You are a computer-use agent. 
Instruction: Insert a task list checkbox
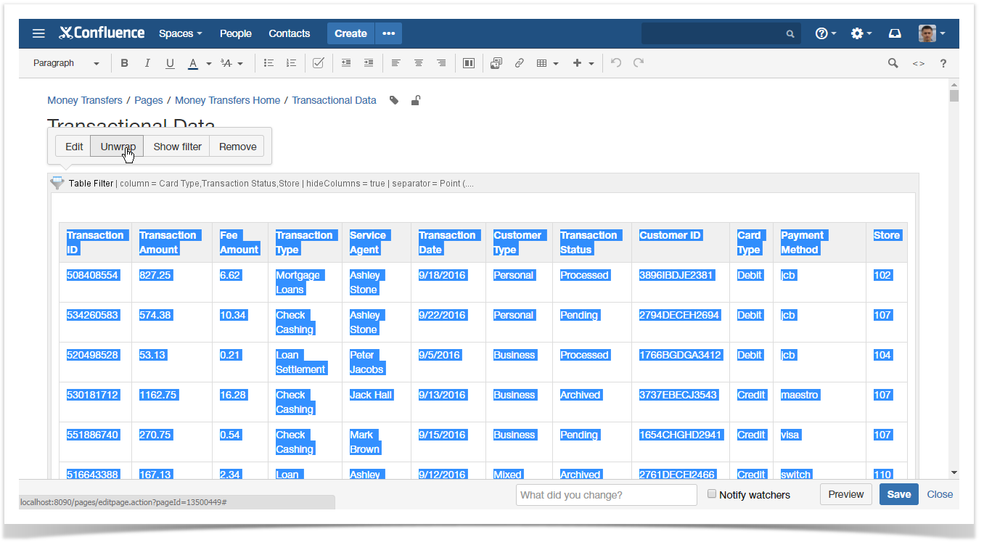click(x=318, y=63)
